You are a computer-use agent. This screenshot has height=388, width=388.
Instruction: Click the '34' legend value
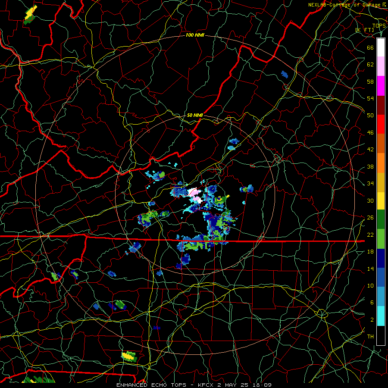[370, 184]
